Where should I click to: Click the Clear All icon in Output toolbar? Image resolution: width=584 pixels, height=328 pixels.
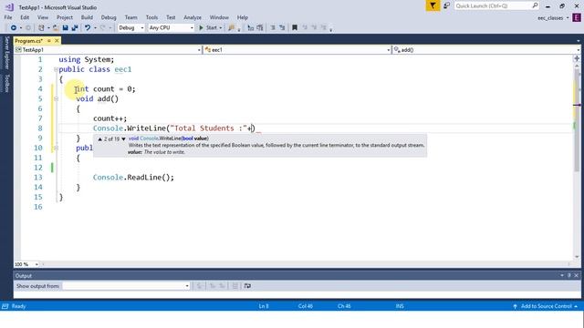point(235,285)
